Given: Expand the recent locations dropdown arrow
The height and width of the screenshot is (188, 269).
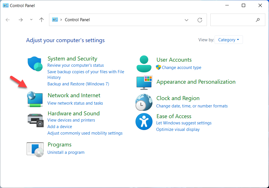Looking at the screenshot, I should pyautogui.click(x=31, y=20).
